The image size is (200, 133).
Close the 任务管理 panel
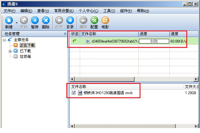(x=65, y=34)
